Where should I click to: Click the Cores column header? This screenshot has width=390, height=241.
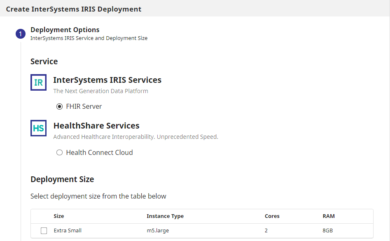tap(272, 216)
